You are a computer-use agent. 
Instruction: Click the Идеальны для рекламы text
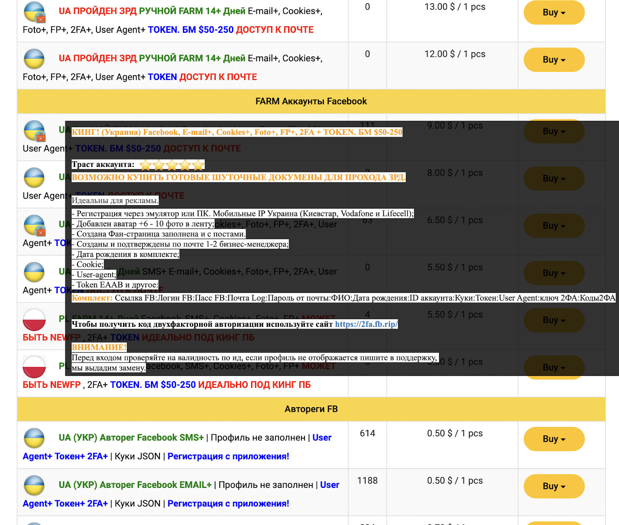115,200
